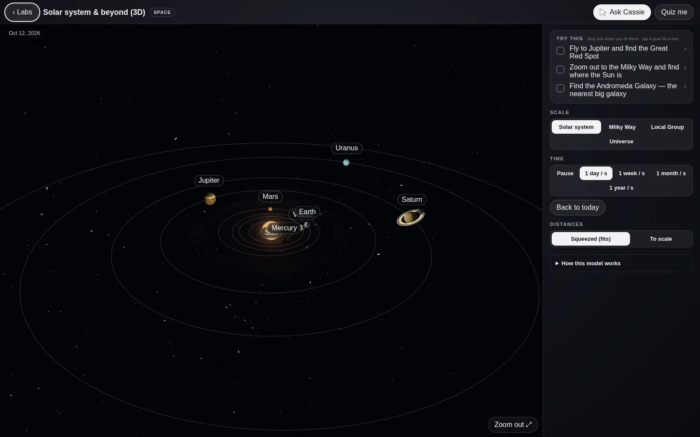
Task: Select the Earth label
Action: pyautogui.click(x=307, y=212)
